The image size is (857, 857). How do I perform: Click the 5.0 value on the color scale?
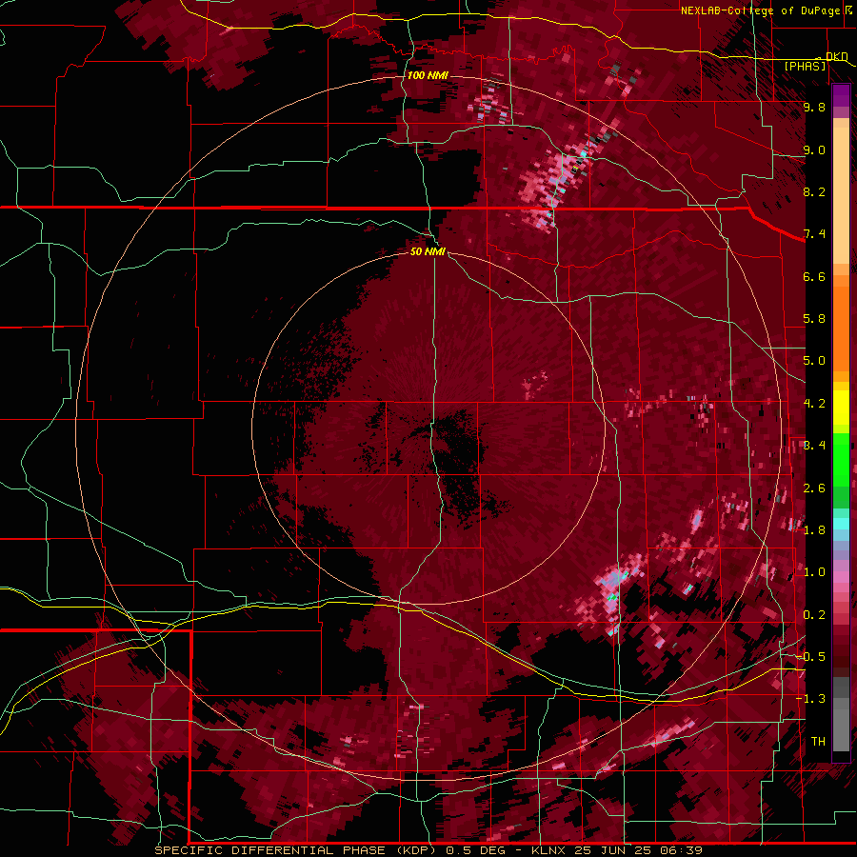814,361
